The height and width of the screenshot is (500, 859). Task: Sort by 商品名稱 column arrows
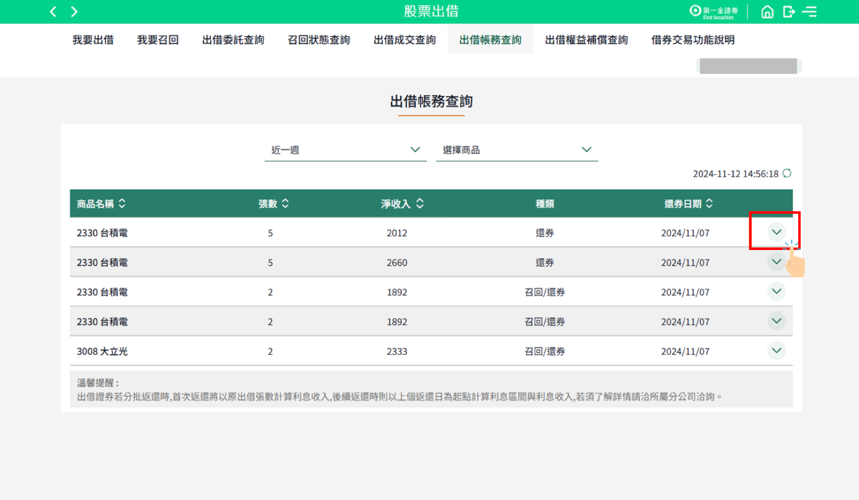(x=122, y=204)
